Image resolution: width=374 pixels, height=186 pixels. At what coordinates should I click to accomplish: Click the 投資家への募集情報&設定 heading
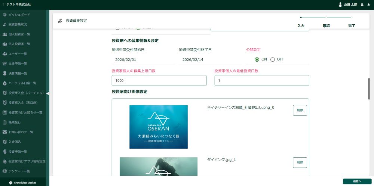pyautogui.click(x=135, y=41)
